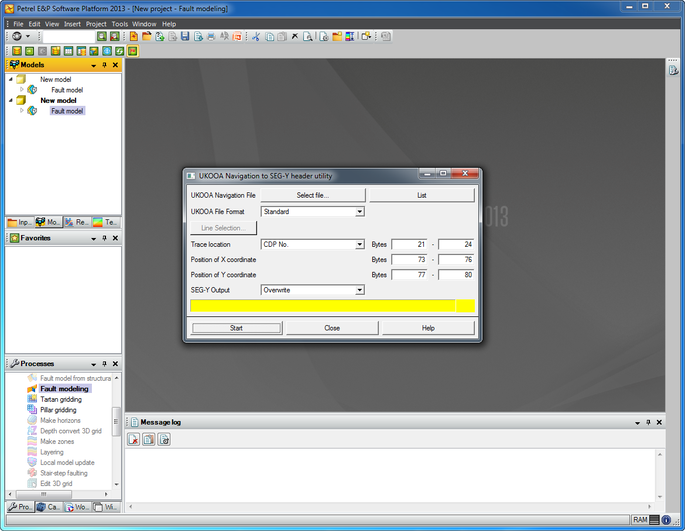Select Pillar gridding in Processes list
685x531 pixels.
tap(58, 410)
